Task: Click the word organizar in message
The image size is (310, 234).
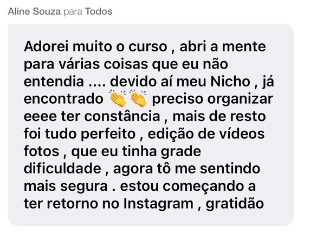Action: (240, 99)
